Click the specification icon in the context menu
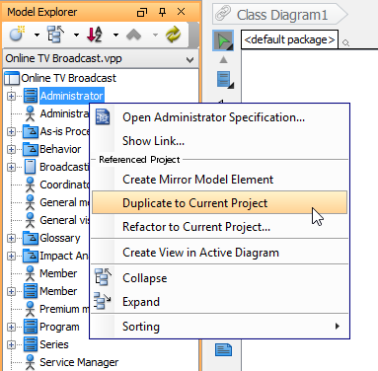The width and height of the screenshot is (378, 371). [x=103, y=116]
